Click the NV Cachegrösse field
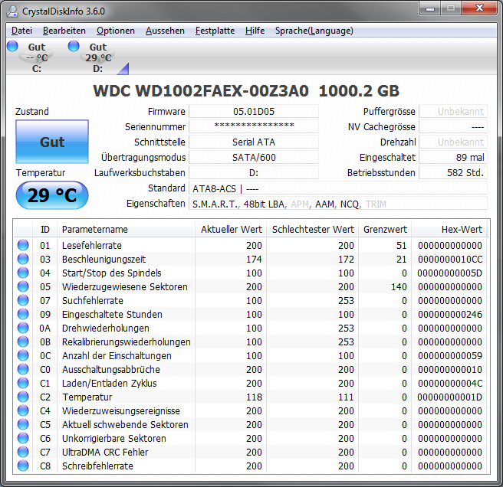 (453, 126)
